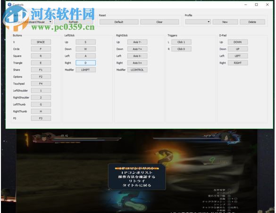This screenshot has width=276, height=213.
Task: Set RightStick Down Axis Y+ binding
Action: [x=137, y=49]
